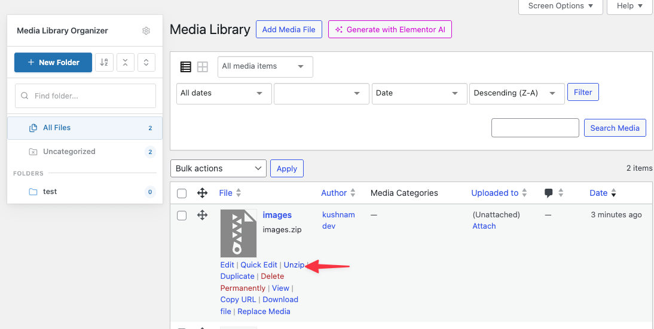Open the All dates dropdown
Viewport: 654px width, 329px height.
(x=224, y=93)
